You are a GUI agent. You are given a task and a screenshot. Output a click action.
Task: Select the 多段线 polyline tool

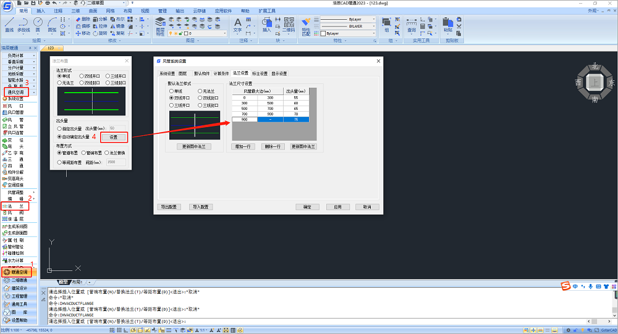point(23,25)
